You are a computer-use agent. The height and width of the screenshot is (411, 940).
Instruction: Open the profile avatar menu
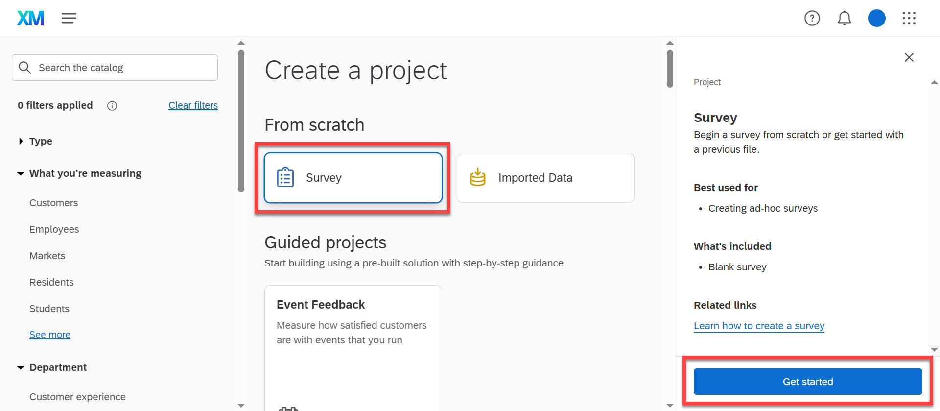(876, 18)
